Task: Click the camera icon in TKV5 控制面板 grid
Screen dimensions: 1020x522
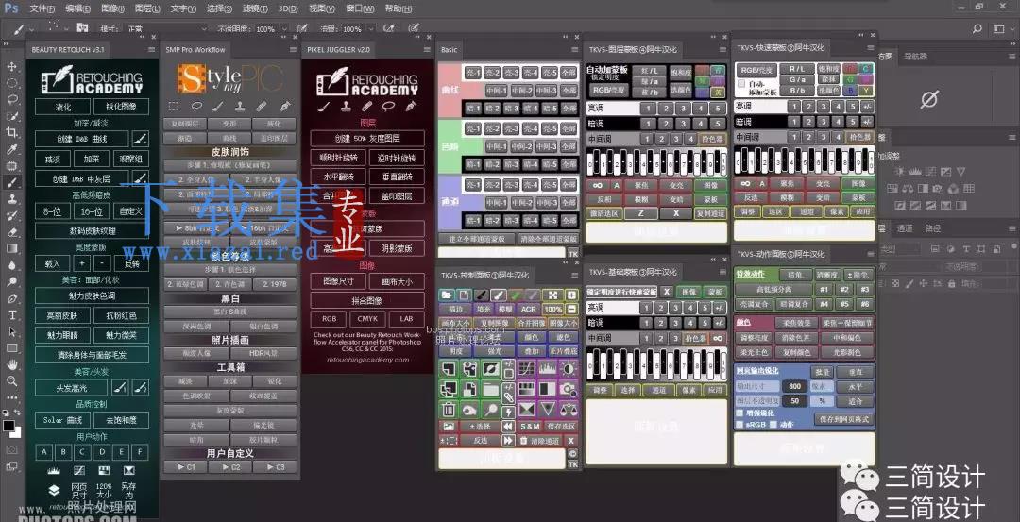Action: coord(568,389)
